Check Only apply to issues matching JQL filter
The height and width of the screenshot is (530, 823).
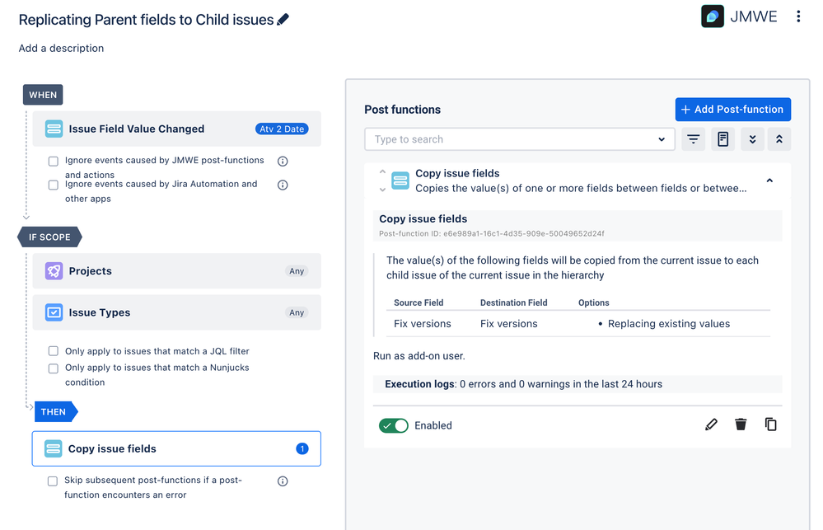53,351
